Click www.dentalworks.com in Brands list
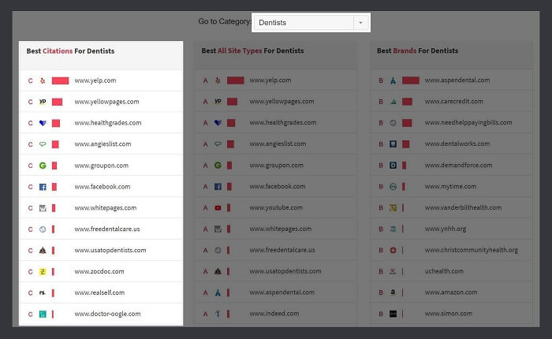 pos(457,143)
